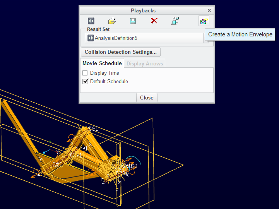Save the current result set to disk
Image resolution: width=279 pixels, height=209 pixels.
coord(133,21)
